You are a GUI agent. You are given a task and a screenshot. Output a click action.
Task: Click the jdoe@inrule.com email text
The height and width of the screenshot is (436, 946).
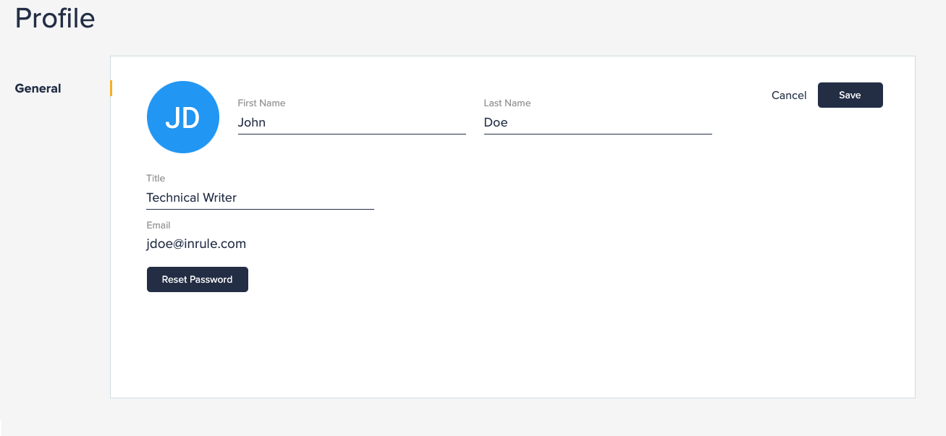click(196, 244)
